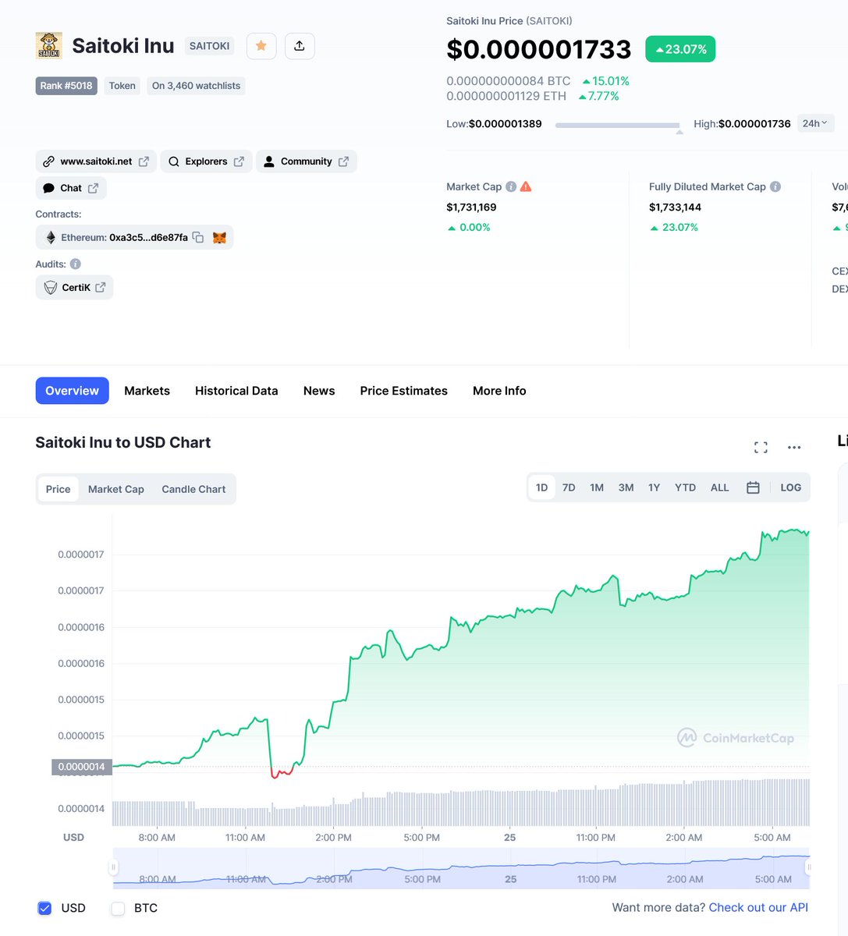Image resolution: width=848 pixels, height=936 pixels.
Task: Open the Price Estimates tab
Action: [x=403, y=391]
